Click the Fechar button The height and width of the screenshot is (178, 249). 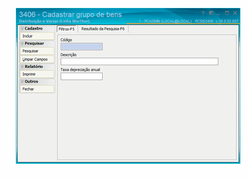coord(37,89)
